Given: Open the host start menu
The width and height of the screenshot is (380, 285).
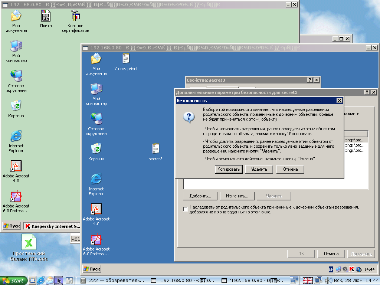Looking at the screenshot, I should click(x=14, y=281).
